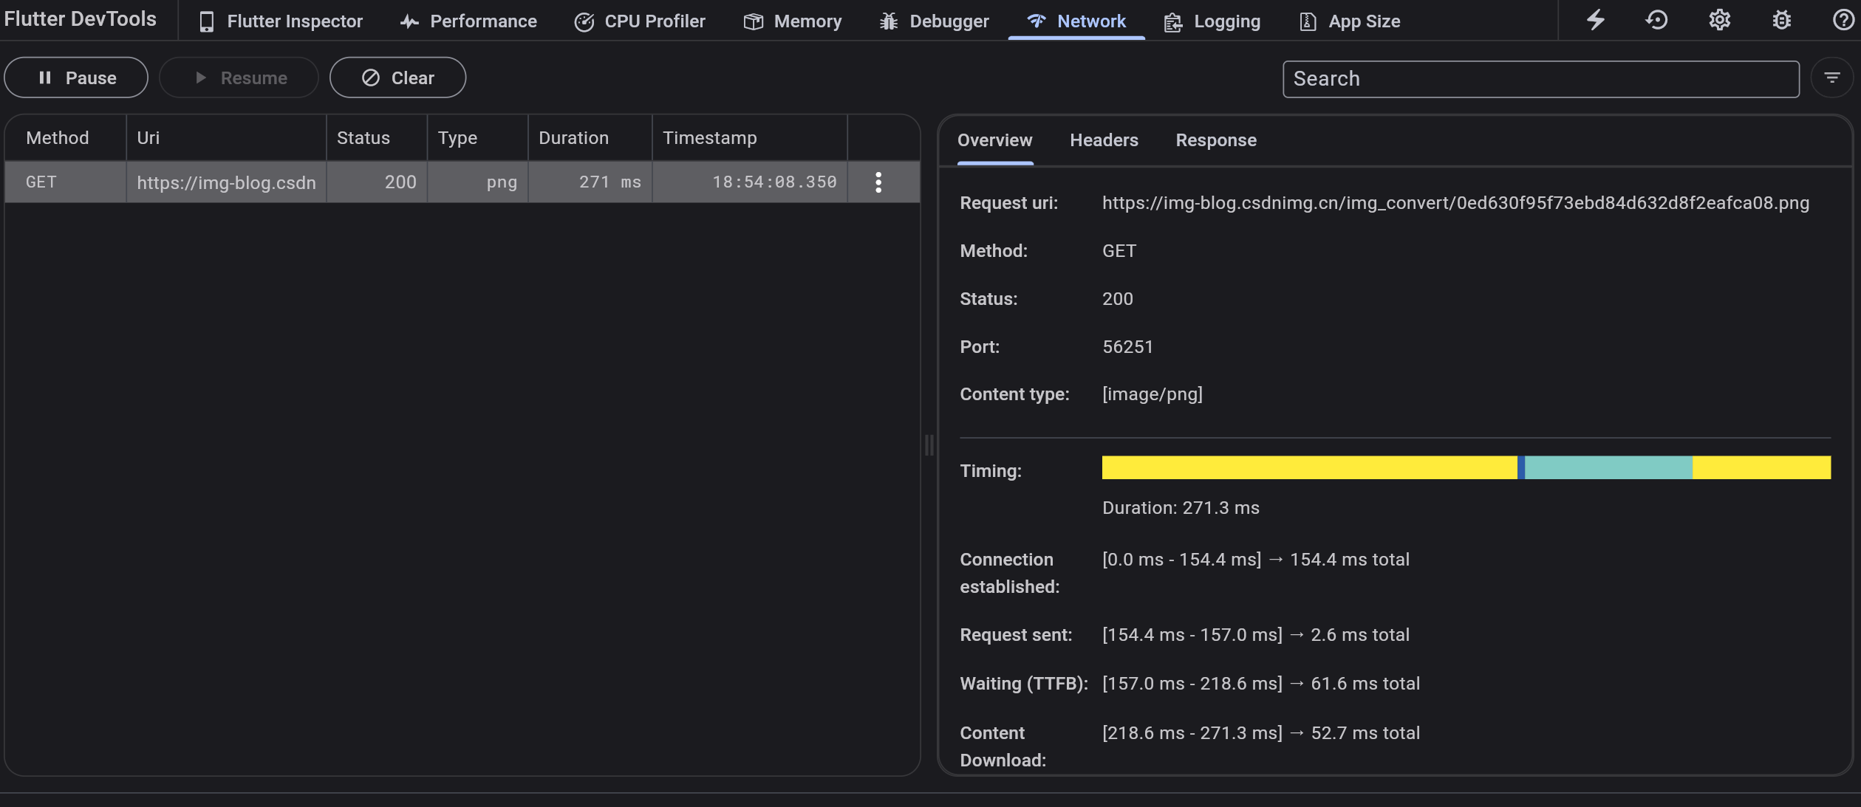This screenshot has width=1861, height=807.
Task: Open the three-dot menu for the GET request row
Action: tap(878, 182)
